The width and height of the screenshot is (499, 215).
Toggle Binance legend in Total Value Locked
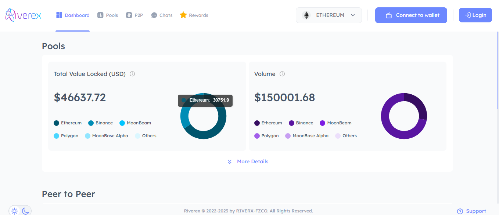(100, 123)
